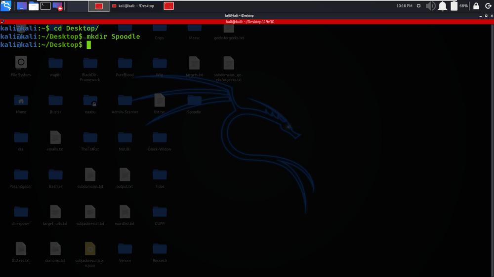This screenshot has width=494, height=277.
Task: Click the 'mkdir Spoodle' command text
Action: point(113,36)
